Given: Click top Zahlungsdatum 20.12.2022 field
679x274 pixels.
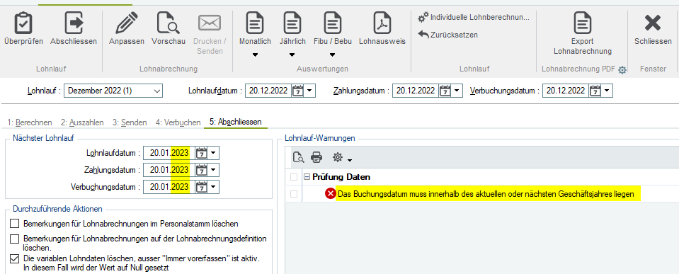Looking at the screenshot, I should (416, 91).
